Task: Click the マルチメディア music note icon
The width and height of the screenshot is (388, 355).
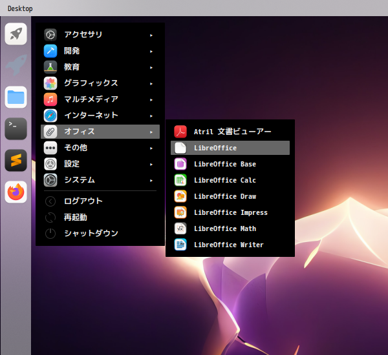Action: [50, 99]
